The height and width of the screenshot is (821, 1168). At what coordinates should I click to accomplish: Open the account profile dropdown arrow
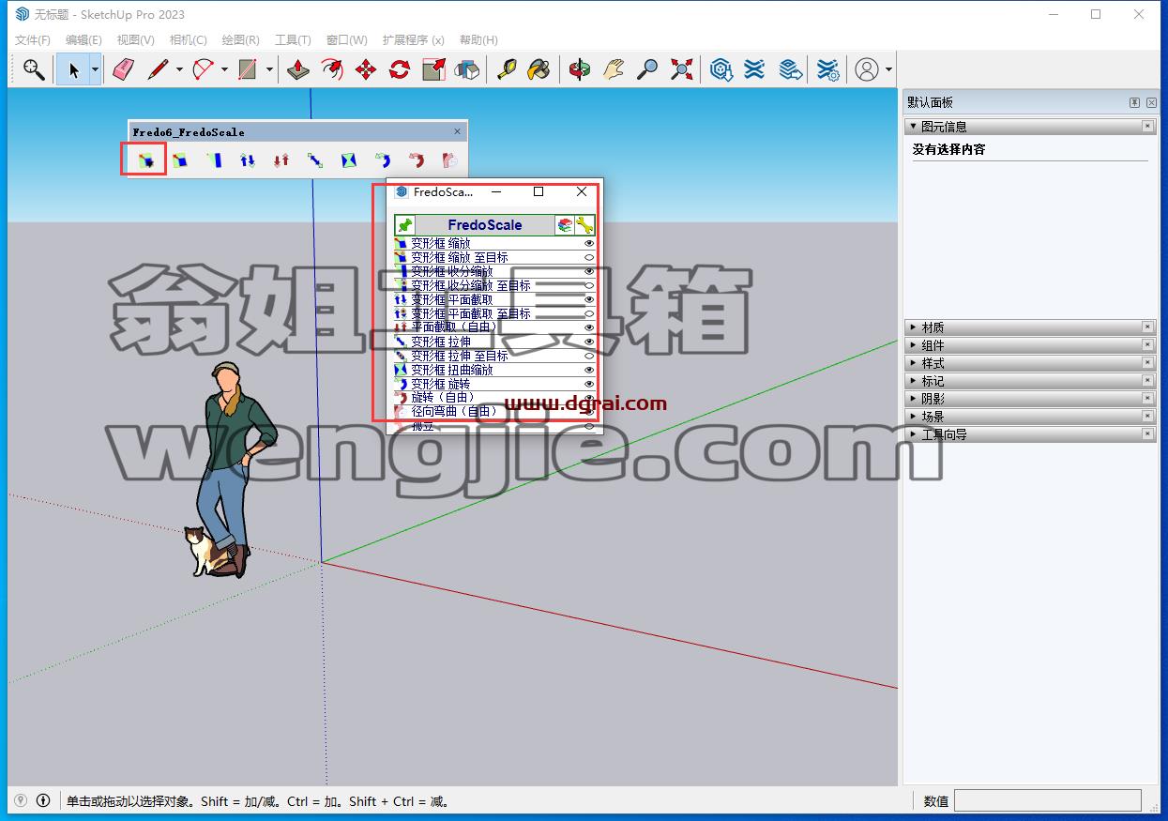coord(888,69)
